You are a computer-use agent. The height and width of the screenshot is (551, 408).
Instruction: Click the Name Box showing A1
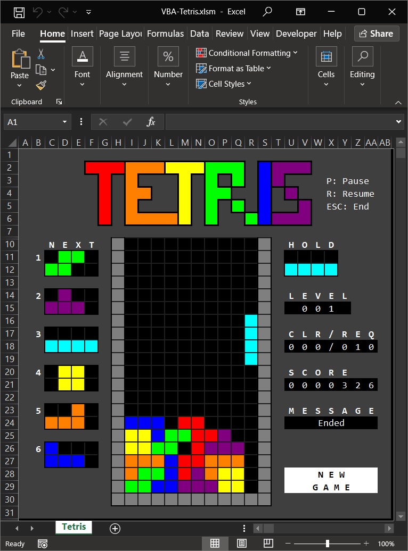pyautogui.click(x=32, y=122)
